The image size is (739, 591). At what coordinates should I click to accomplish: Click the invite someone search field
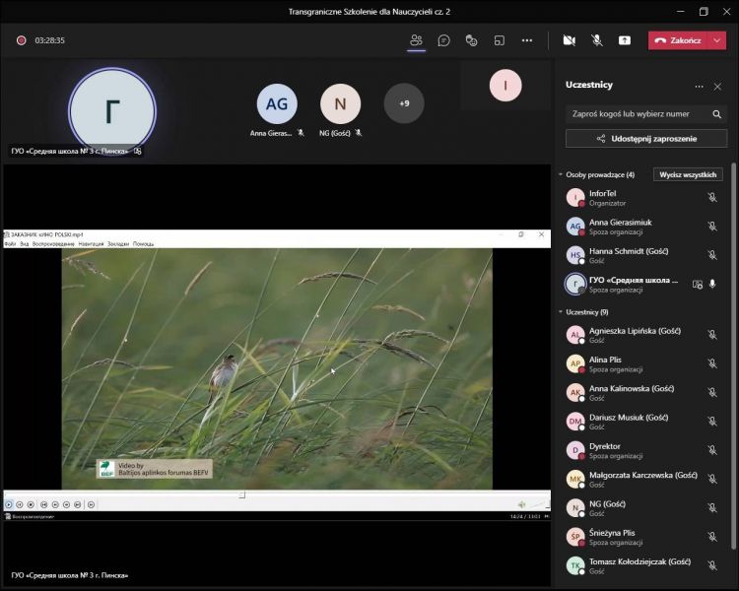[638, 113]
